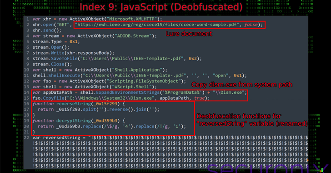This screenshot has height=173, width=331.
Task: Click the xhr.send() call
Action: (x=47, y=30)
